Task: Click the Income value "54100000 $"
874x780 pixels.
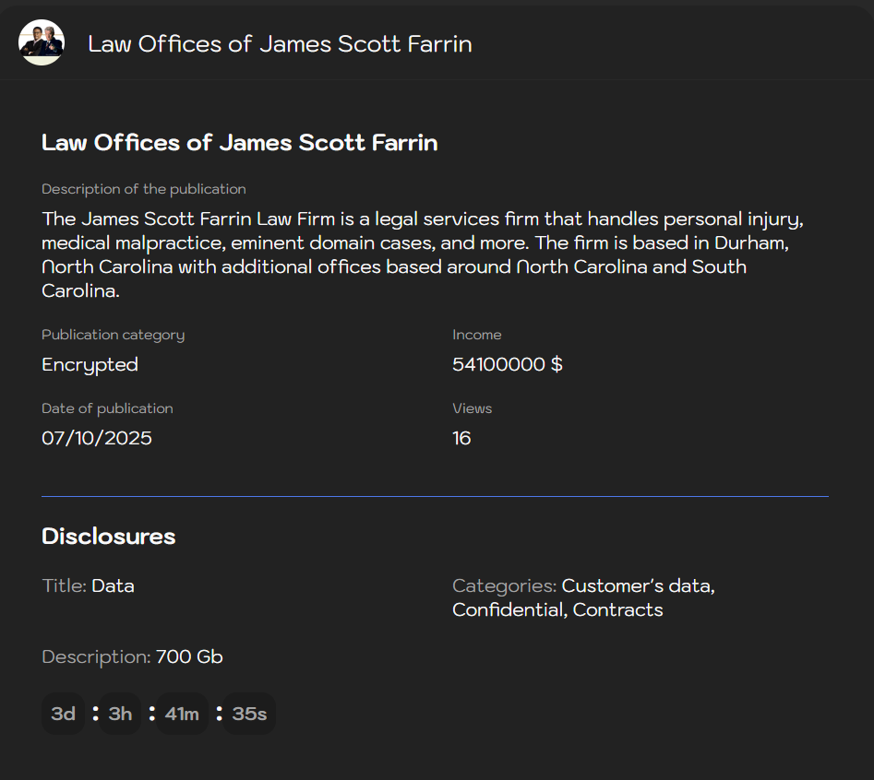Action: (507, 363)
